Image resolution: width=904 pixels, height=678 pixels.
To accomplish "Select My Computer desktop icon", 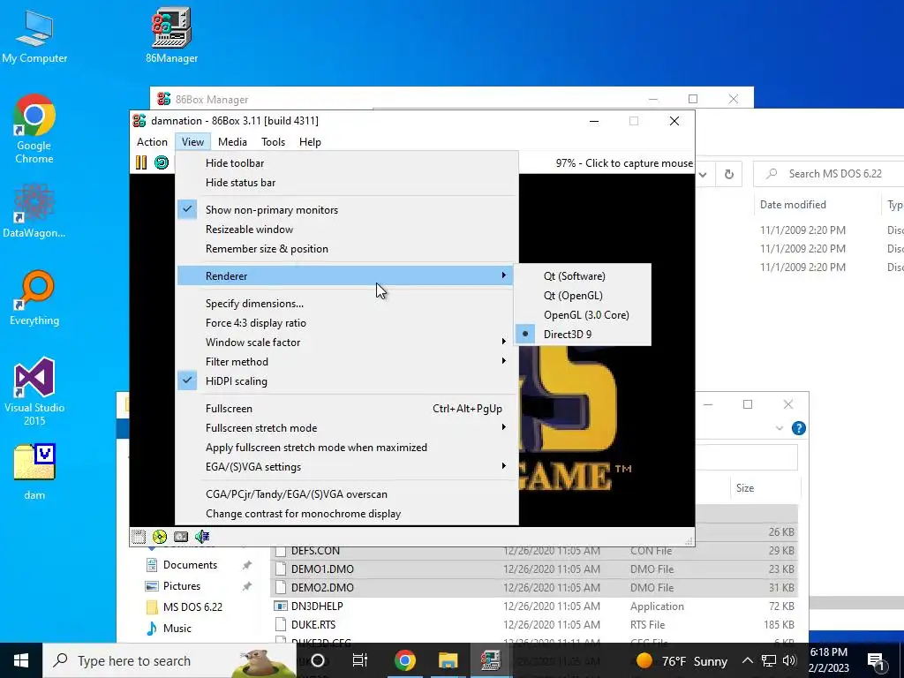I will click(34, 35).
